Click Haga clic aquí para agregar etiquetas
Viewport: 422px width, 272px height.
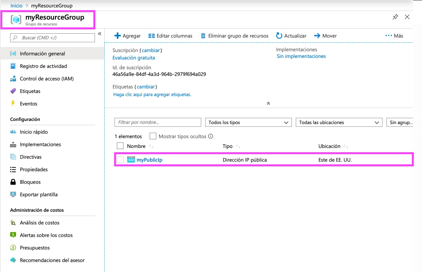(152, 94)
